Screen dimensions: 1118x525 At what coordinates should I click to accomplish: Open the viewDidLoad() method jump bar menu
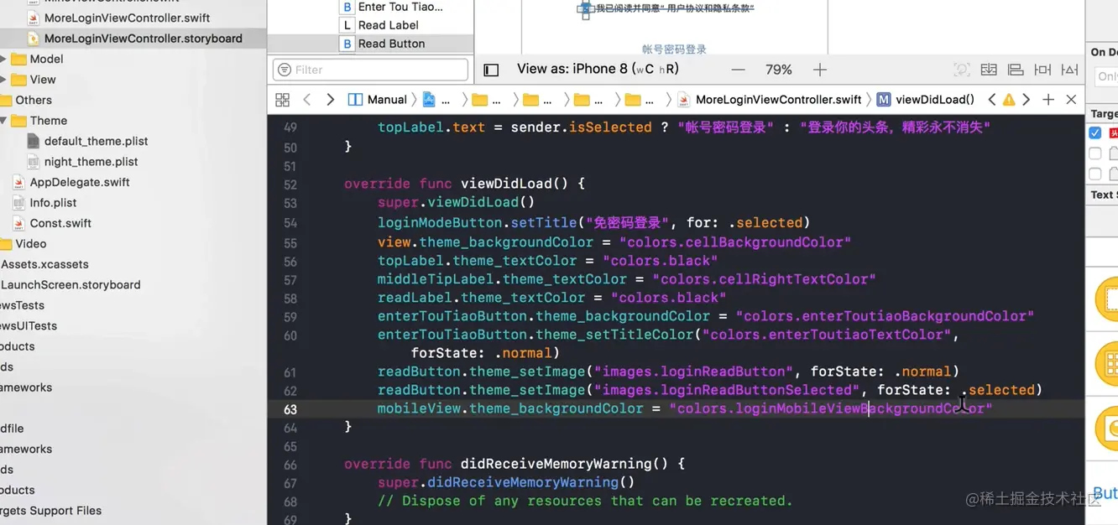(x=926, y=100)
